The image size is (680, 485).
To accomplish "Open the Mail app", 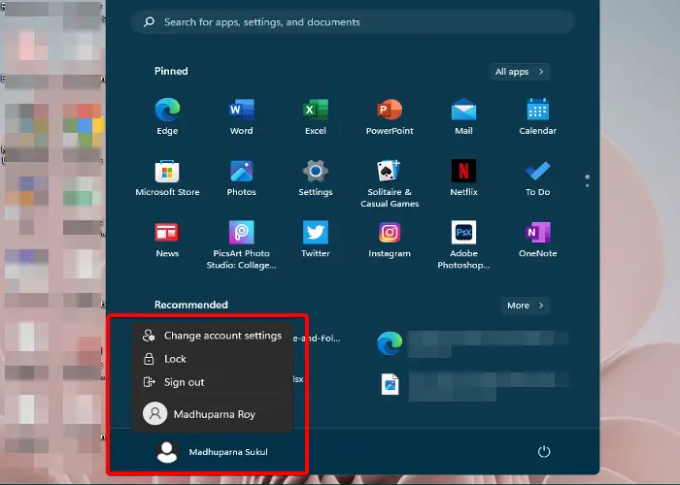I will [463, 116].
